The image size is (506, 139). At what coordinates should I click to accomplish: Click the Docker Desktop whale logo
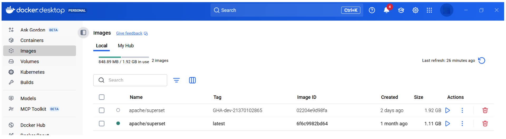(x=10, y=10)
